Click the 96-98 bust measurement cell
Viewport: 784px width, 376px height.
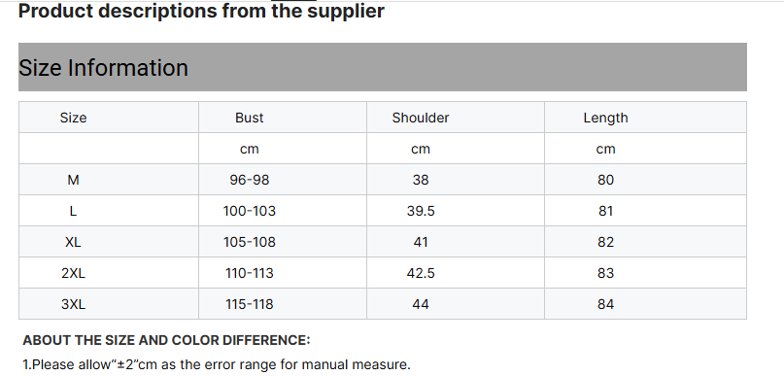click(283, 180)
